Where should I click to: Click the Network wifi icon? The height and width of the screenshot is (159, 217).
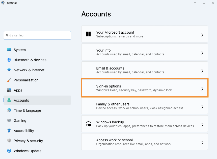click(9, 70)
